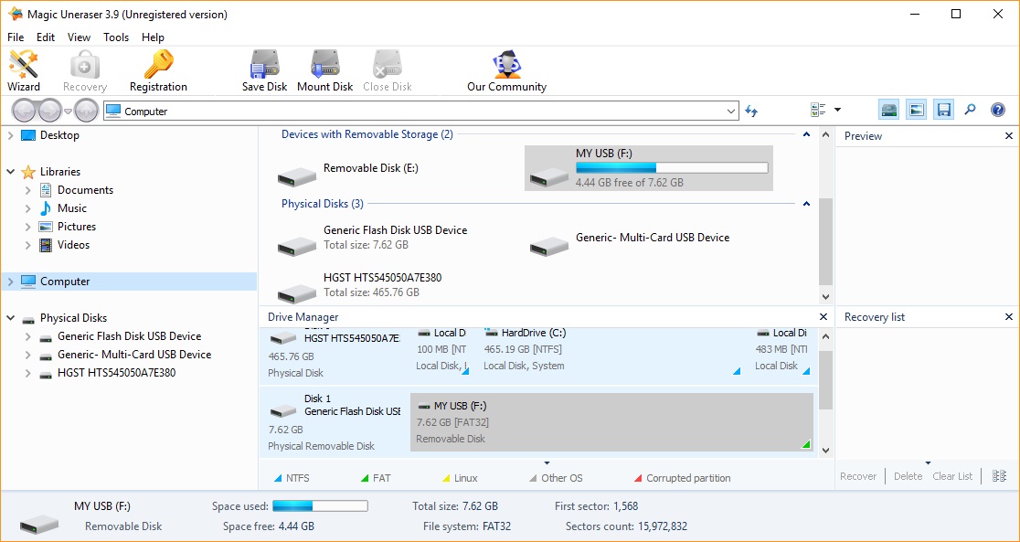This screenshot has width=1020, height=542.
Task: Click Mount Disk in the toolbar
Action: 324,71
